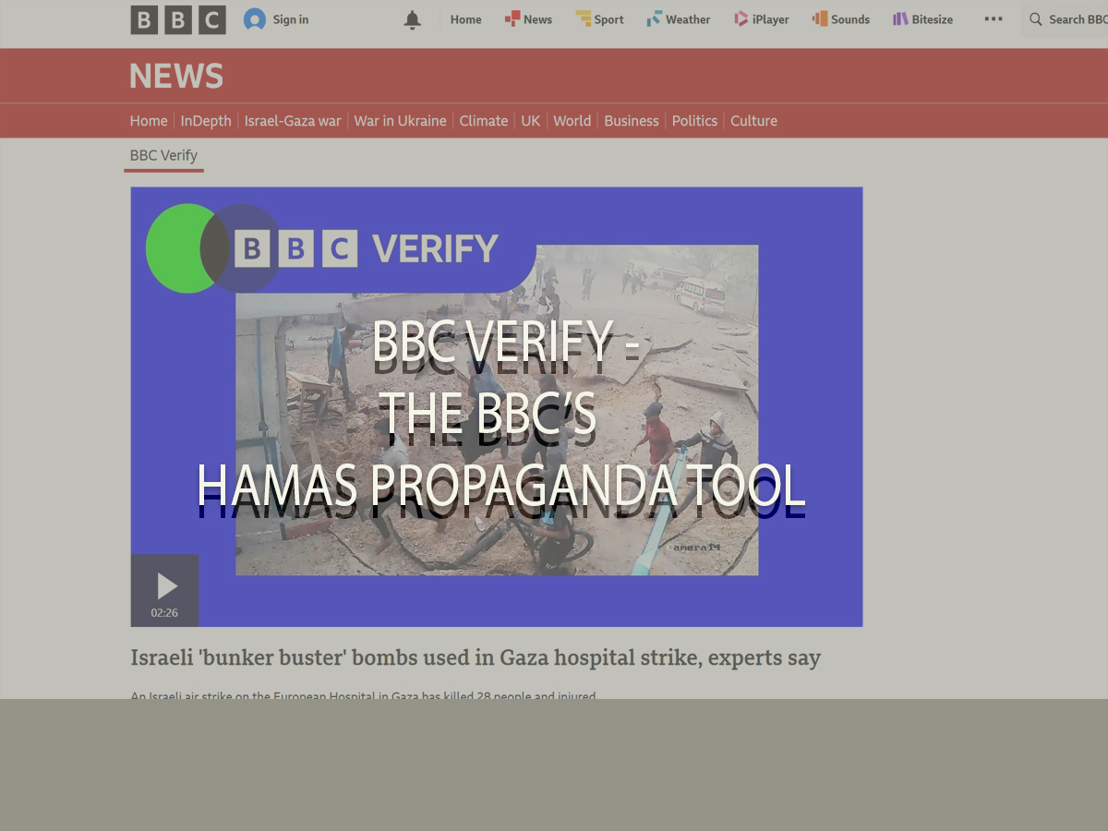Click the BBC logo in the header
The image size is (1108, 831).
tap(178, 19)
